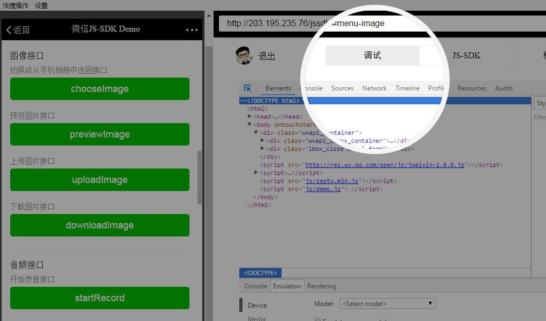
Task: Select the Console drawer tab
Action: [x=255, y=286]
